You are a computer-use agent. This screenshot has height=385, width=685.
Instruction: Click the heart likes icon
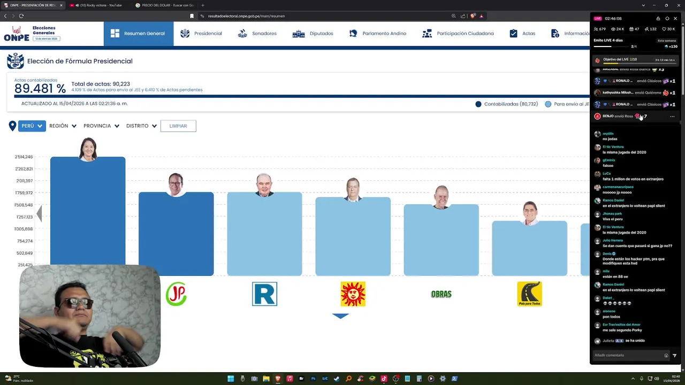664,29
